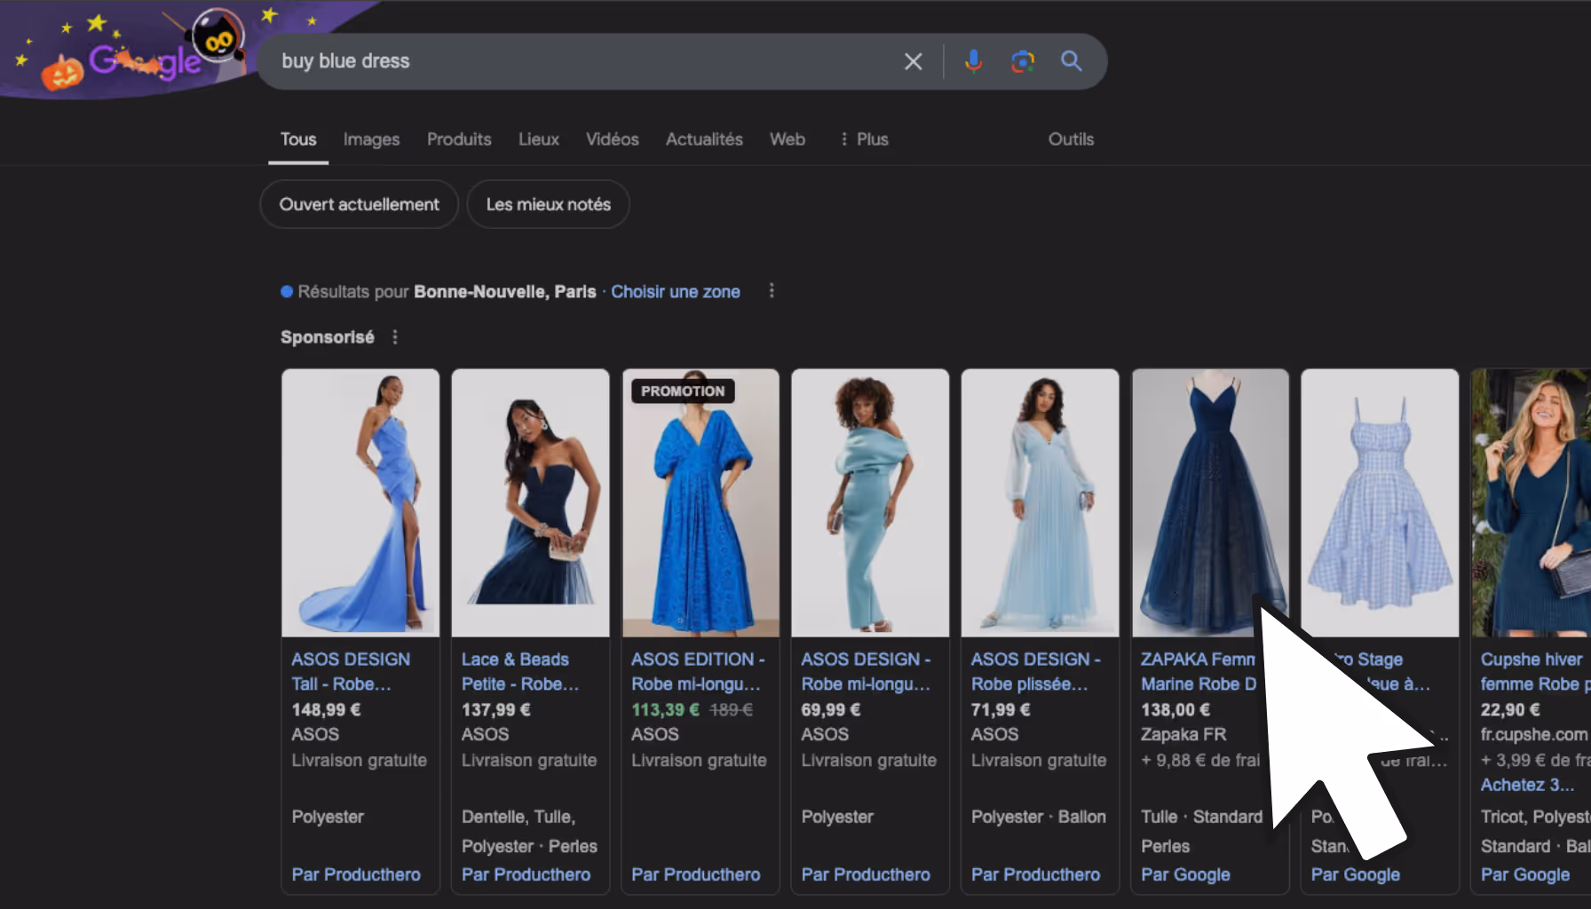Open the Vidéos tab
Screen dimensions: 1591x909
tap(613, 139)
